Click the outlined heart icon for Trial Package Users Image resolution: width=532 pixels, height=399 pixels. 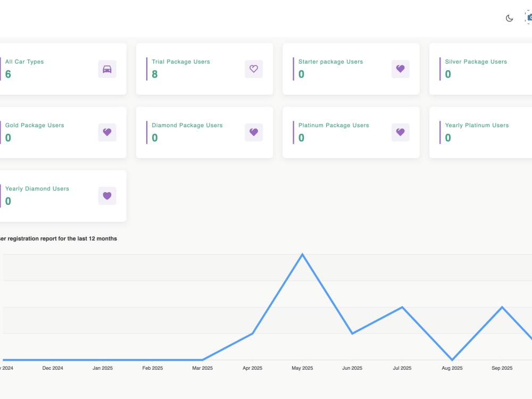[x=254, y=69]
